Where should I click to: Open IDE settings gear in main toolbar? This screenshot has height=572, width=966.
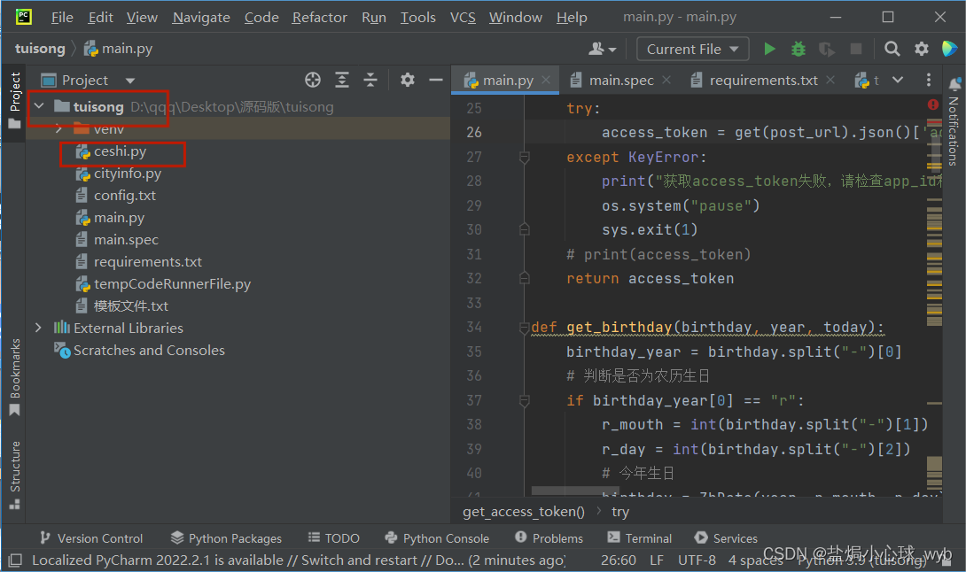point(921,49)
